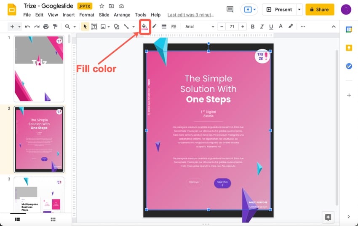The width and height of the screenshot is (358, 226).
Task: Toggle Italic formatting
Action: coord(262,27)
